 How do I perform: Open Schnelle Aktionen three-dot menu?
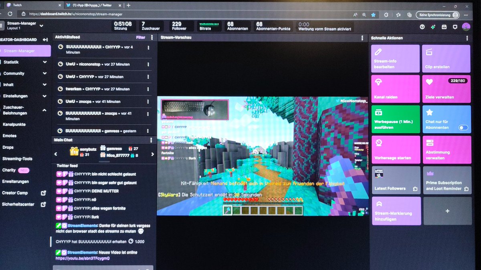pos(467,38)
